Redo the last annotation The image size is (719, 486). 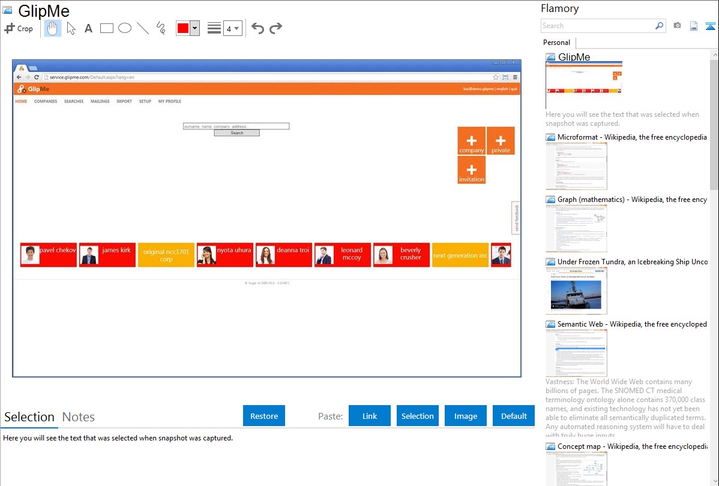click(275, 28)
